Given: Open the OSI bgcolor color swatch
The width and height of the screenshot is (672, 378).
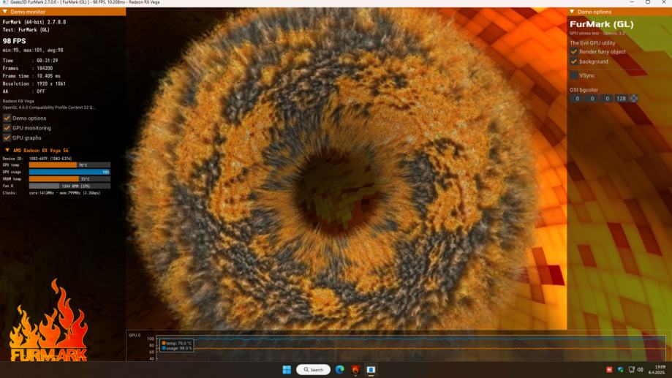Looking at the screenshot, I should (633, 99).
